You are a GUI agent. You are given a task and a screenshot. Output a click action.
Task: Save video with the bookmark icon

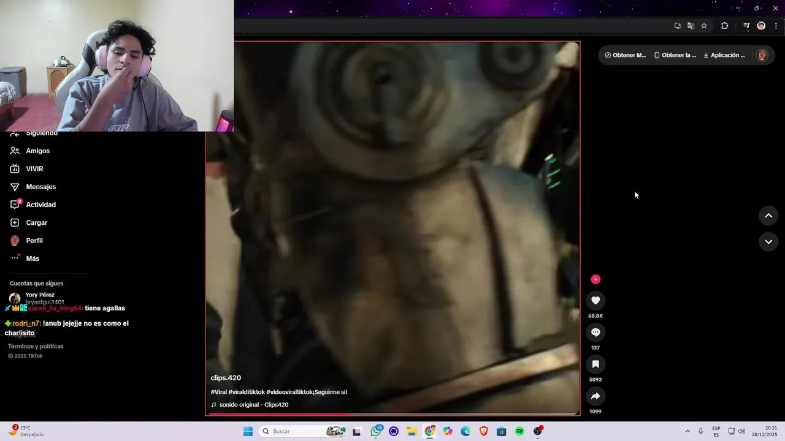pos(595,364)
